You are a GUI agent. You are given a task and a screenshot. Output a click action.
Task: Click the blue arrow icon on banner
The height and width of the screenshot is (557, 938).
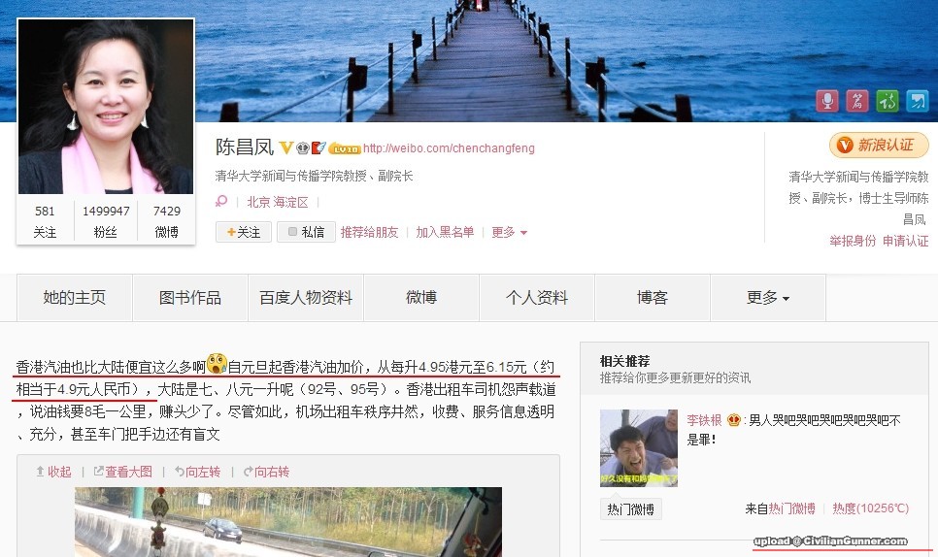pos(917,101)
